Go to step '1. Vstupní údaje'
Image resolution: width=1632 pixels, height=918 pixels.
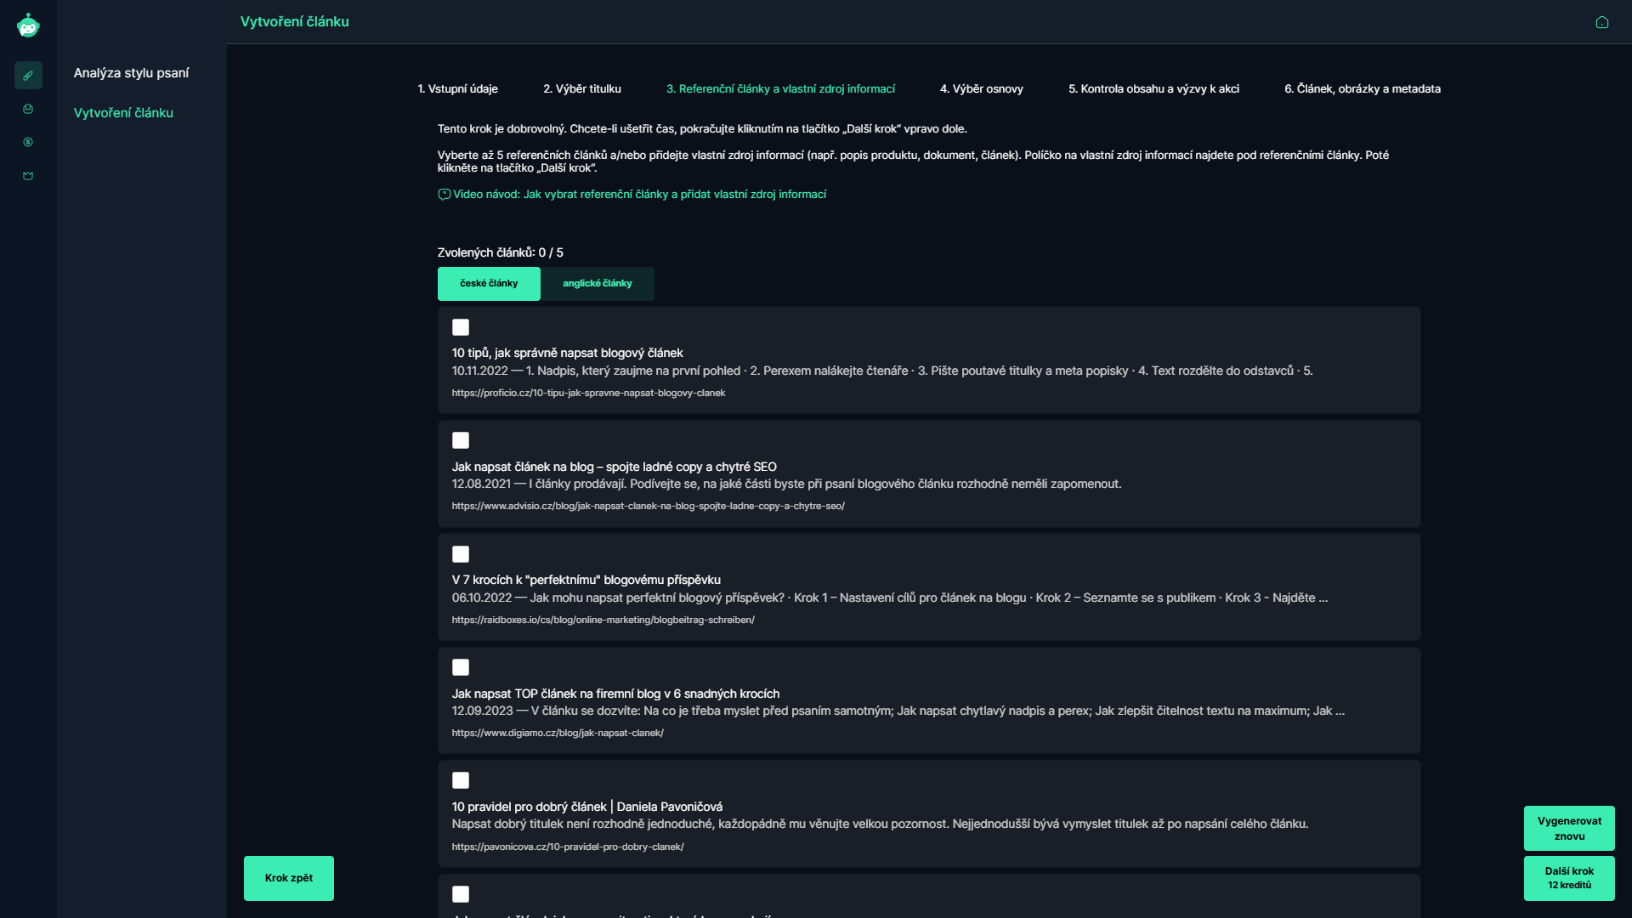[x=457, y=89]
